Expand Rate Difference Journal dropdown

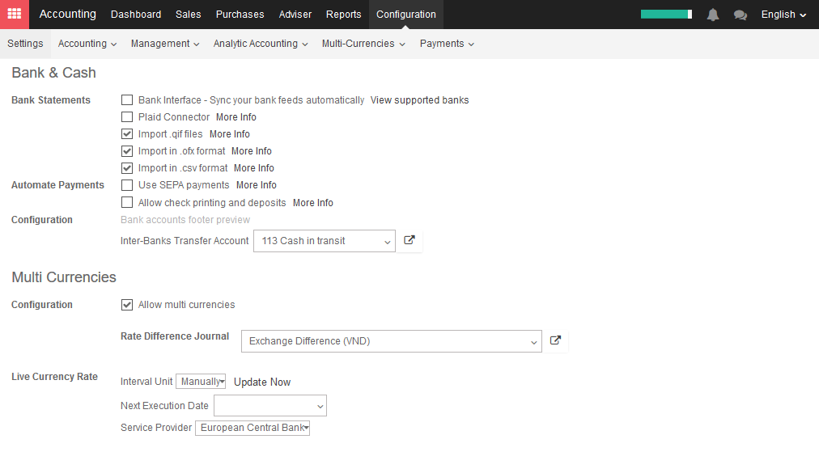391,341
